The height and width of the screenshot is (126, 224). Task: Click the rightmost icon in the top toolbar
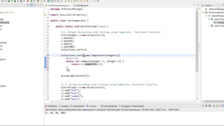coord(98,1)
